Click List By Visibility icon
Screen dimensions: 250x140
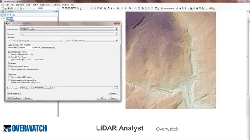[x=8, y=15]
